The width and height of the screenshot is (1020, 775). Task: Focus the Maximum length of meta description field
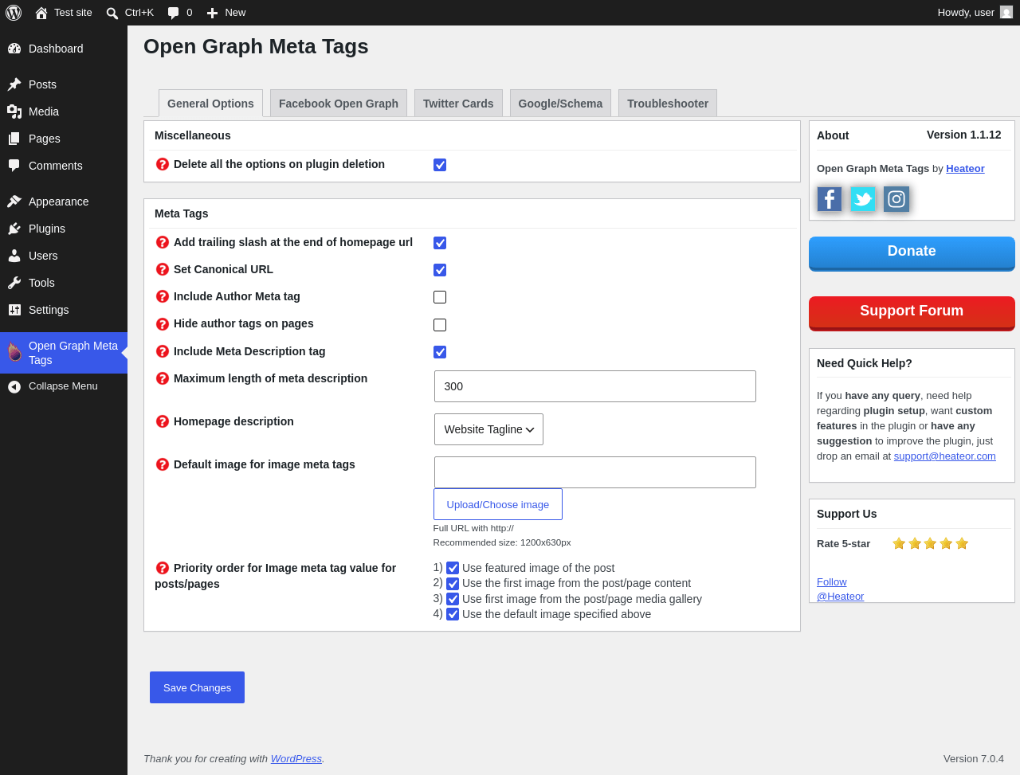point(595,386)
